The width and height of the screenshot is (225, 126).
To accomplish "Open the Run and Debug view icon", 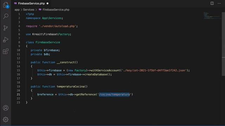I will 6,40.
